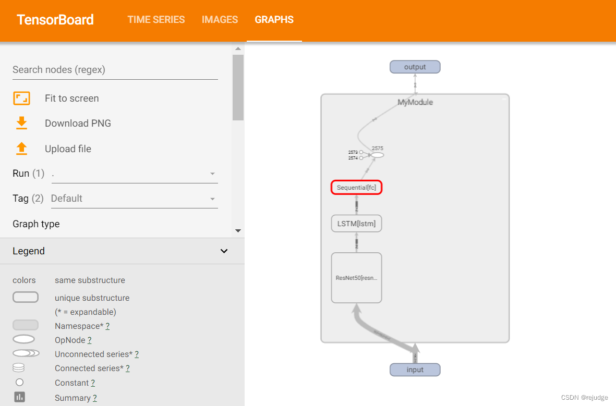Image resolution: width=616 pixels, height=406 pixels.
Task: Click the OpNode ellipse legend icon
Action: pyautogui.click(x=24, y=339)
